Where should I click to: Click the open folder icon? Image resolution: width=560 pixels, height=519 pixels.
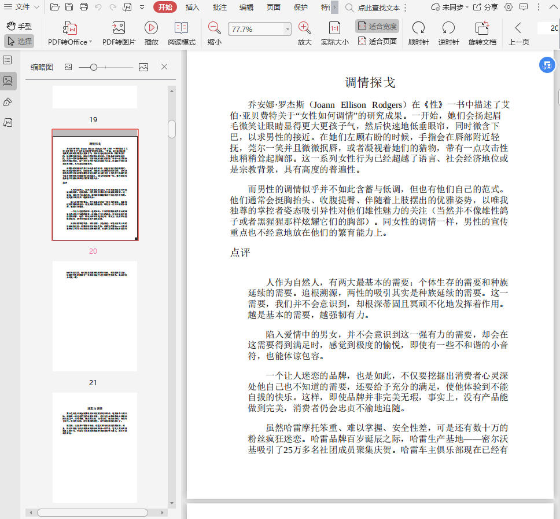click(54, 7)
